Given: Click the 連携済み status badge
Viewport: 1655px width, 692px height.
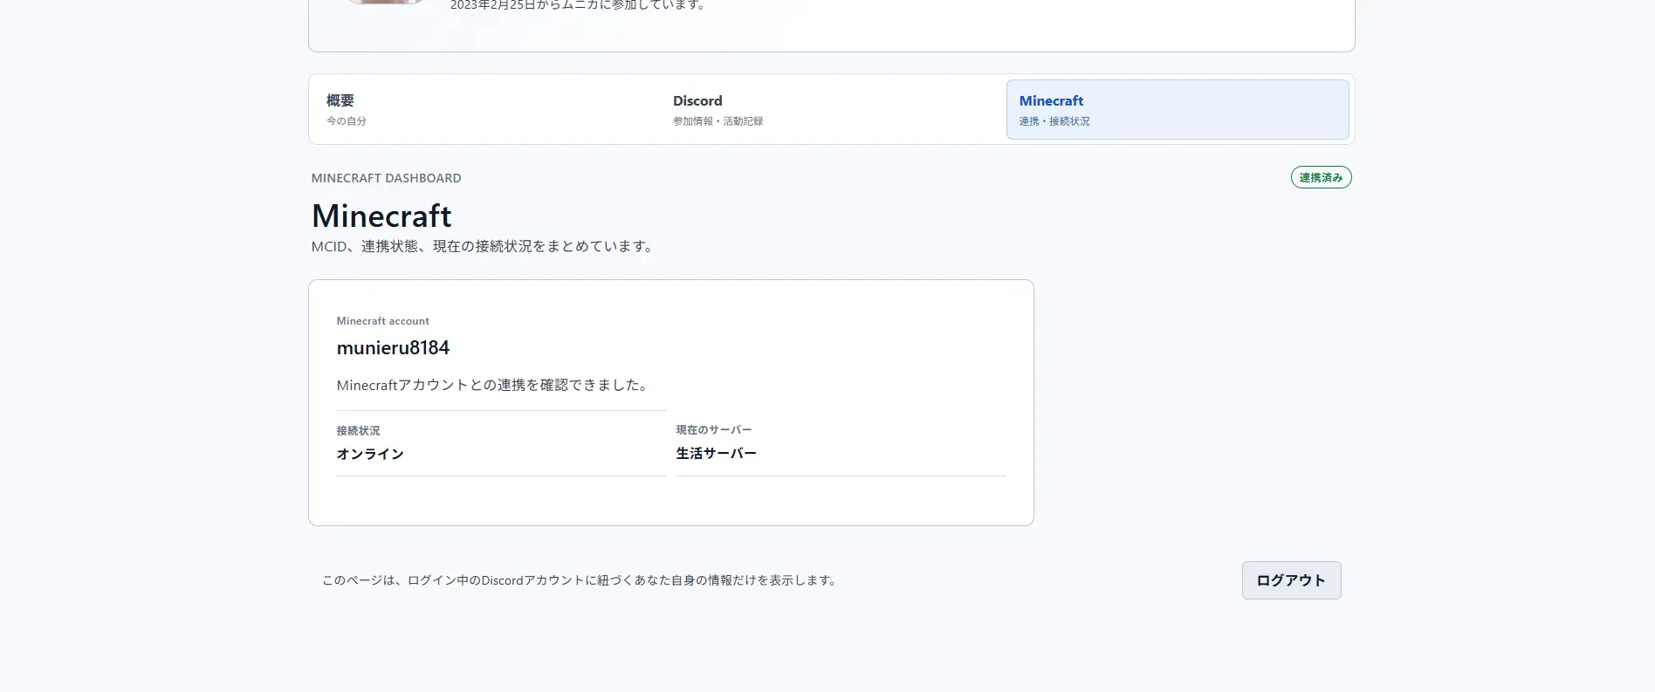Looking at the screenshot, I should [x=1321, y=178].
